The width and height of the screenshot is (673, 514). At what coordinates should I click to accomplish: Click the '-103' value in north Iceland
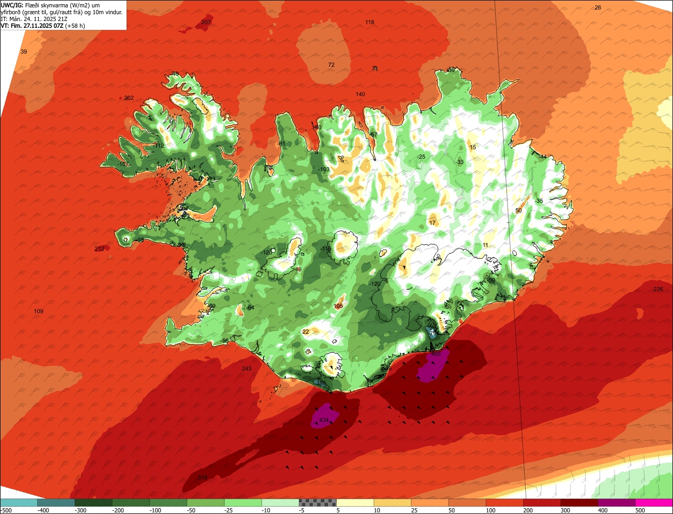[x=324, y=169]
